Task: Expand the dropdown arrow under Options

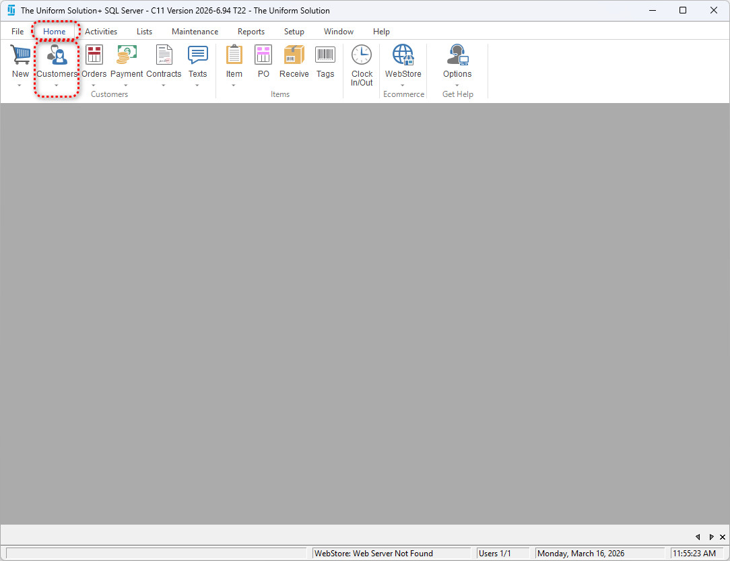Action: pos(457,86)
